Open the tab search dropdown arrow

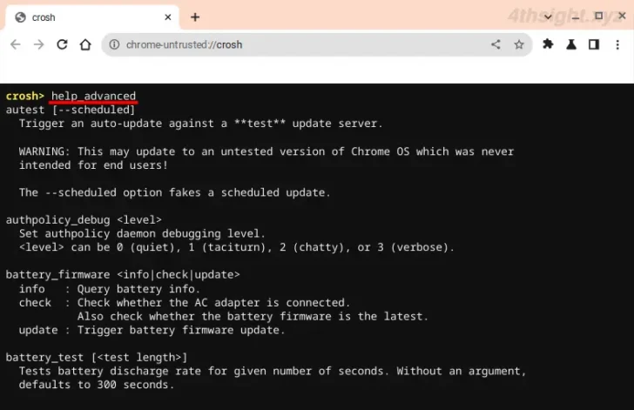(548, 17)
